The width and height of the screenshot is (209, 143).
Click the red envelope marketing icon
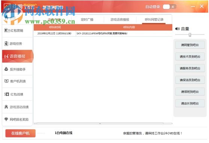point(7,30)
